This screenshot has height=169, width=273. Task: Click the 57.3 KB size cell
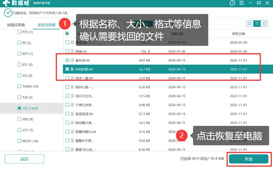click(x=144, y=114)
